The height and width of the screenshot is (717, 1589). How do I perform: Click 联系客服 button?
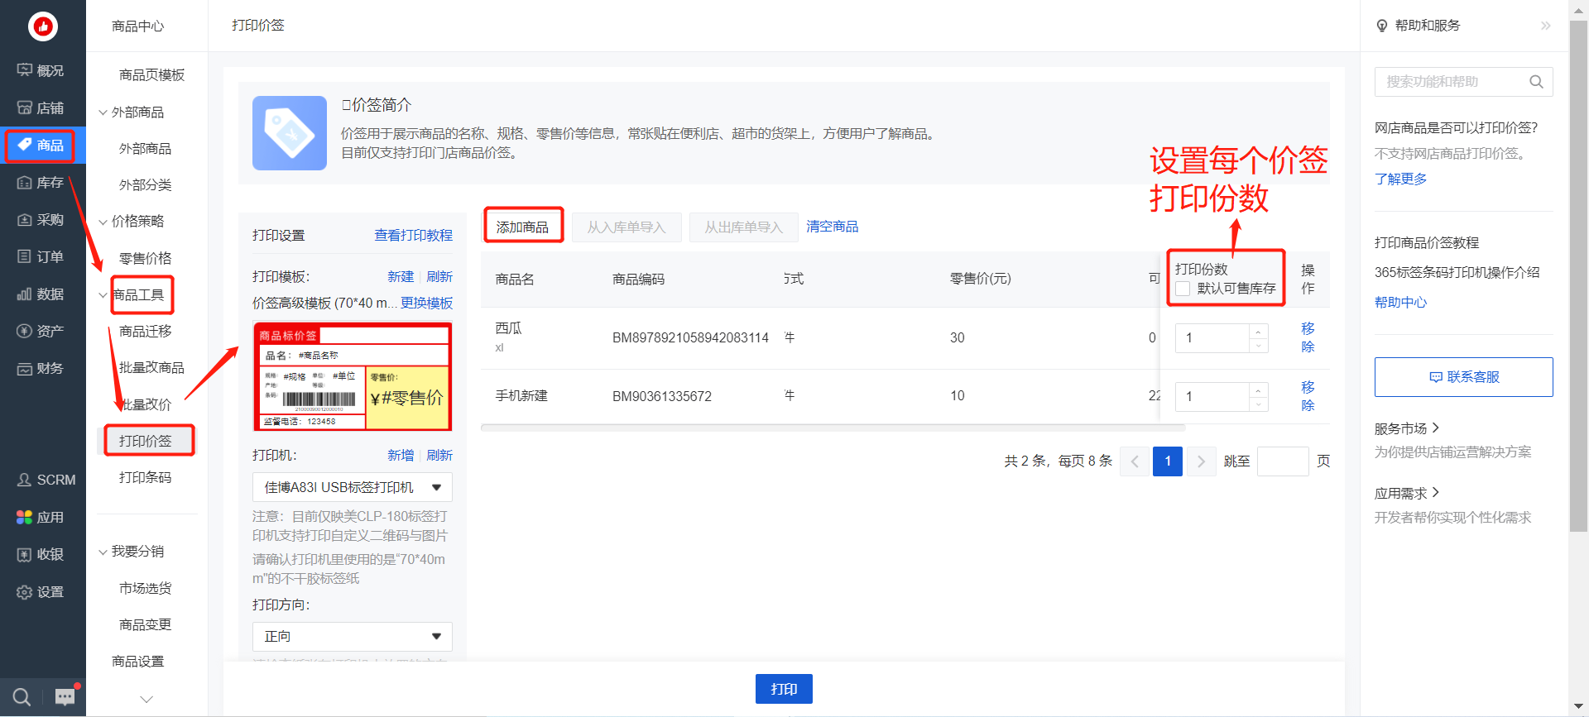(x=1463, y=377)
